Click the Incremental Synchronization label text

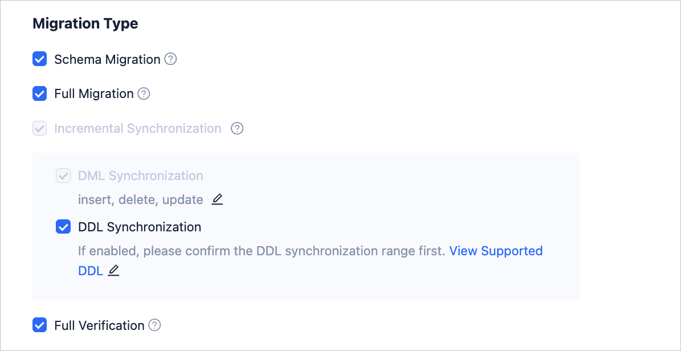137,129
